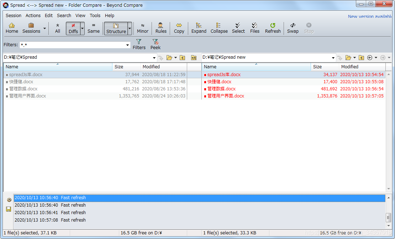Collapse all folders with Collapse tool
The width and height of the screenshot is (395, 239).
tap(219, 28)
